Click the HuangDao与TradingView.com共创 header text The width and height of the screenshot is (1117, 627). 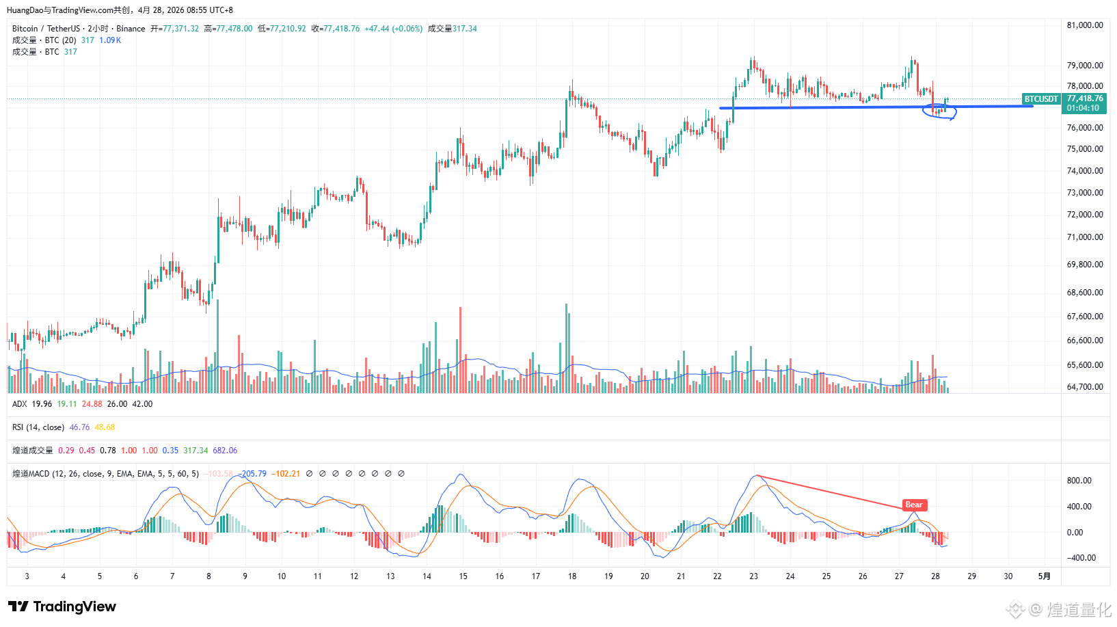[x=68, y=10]
